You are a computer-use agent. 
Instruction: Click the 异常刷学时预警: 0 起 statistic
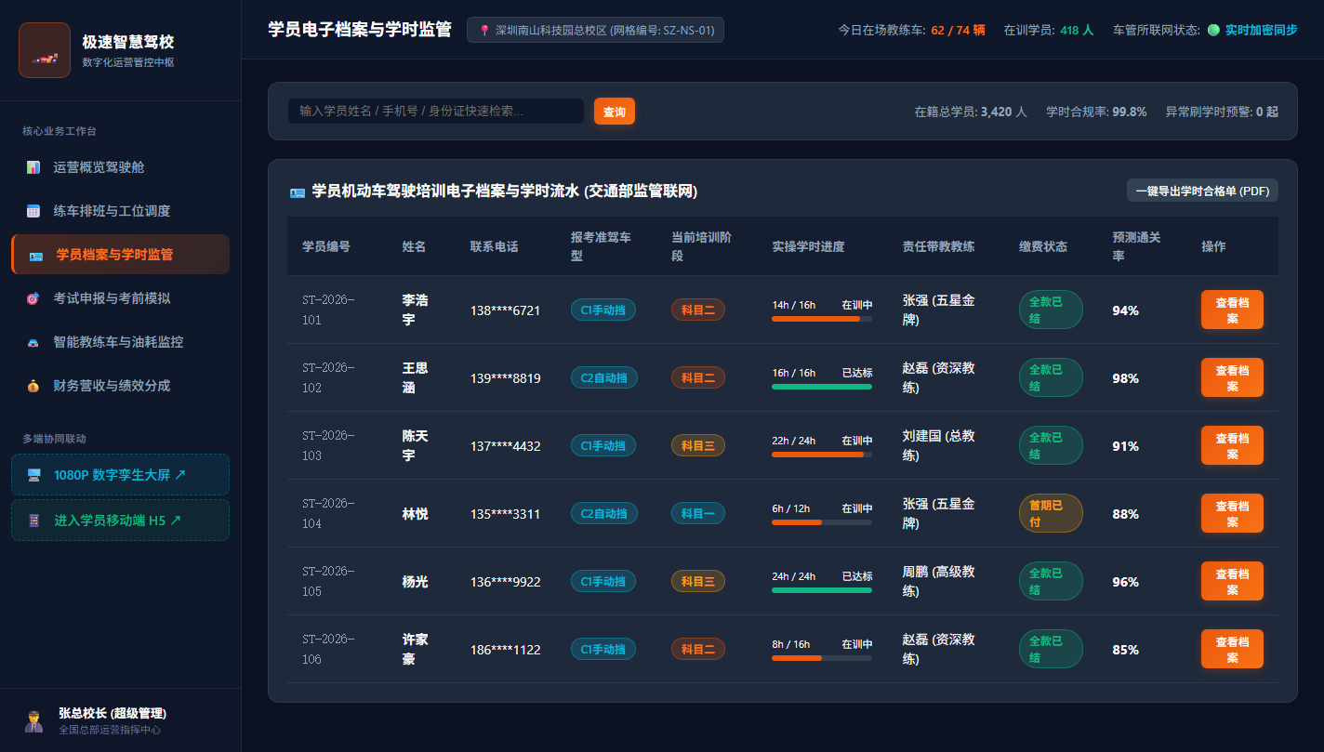pos(1222,112)
